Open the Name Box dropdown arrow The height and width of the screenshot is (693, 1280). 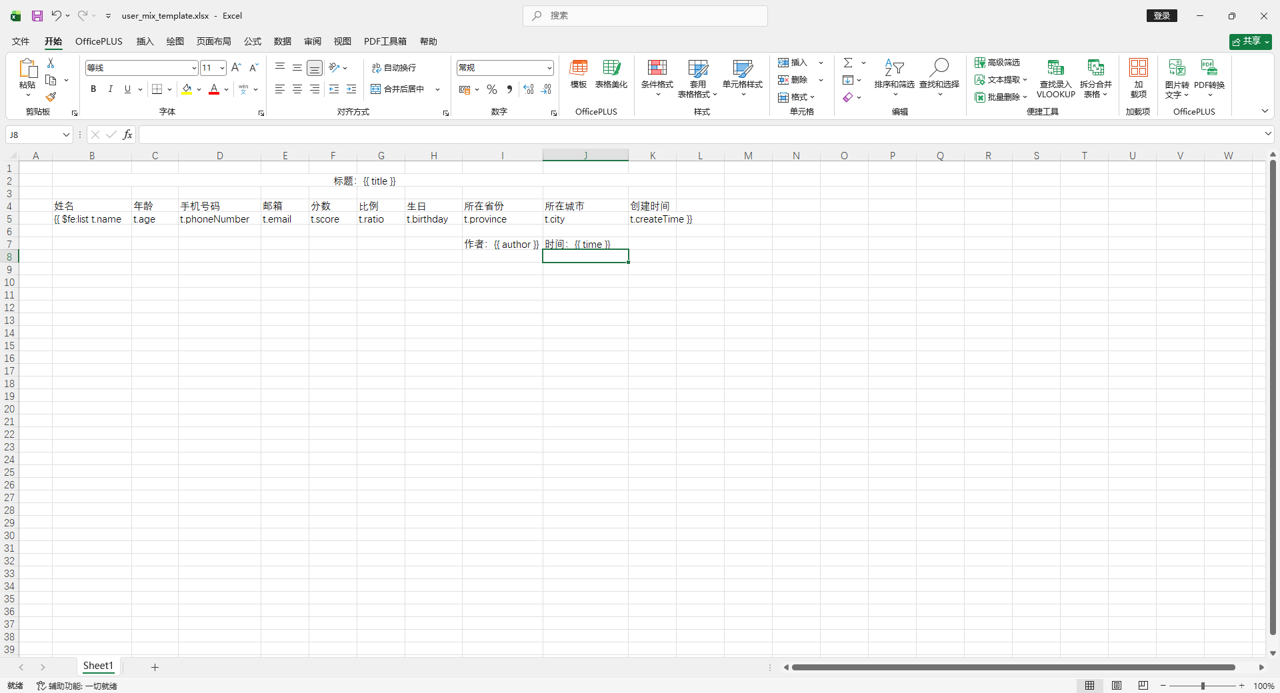pyautogui.click(x=66, y=135)
